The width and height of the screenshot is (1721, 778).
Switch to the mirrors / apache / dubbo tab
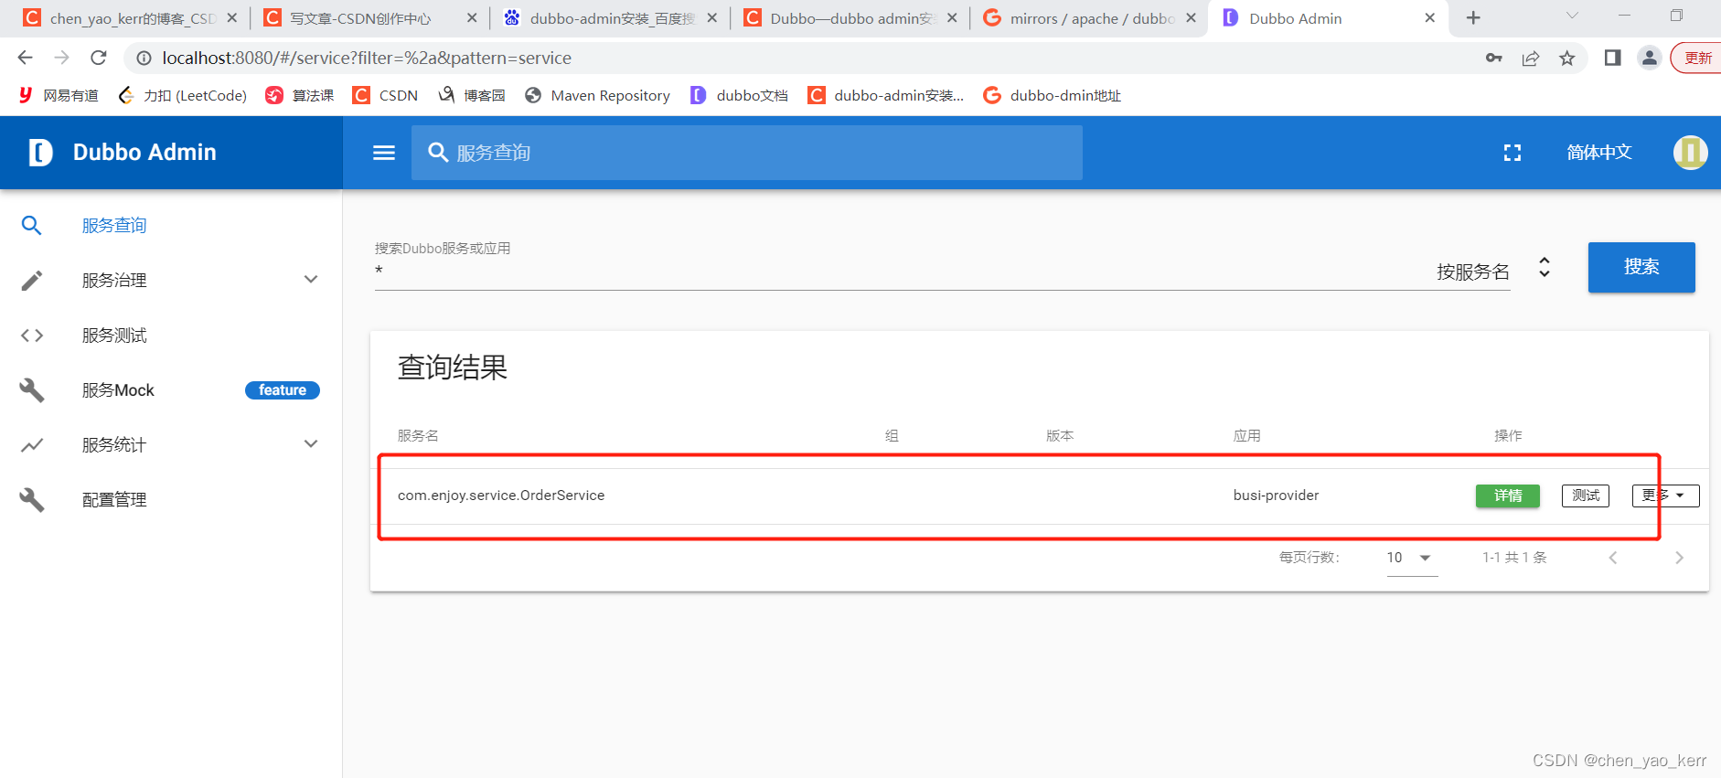tap(1089, 18)
